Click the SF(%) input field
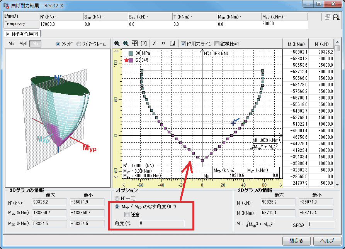The width and height of the screenshot is (345, 249). 321,225
